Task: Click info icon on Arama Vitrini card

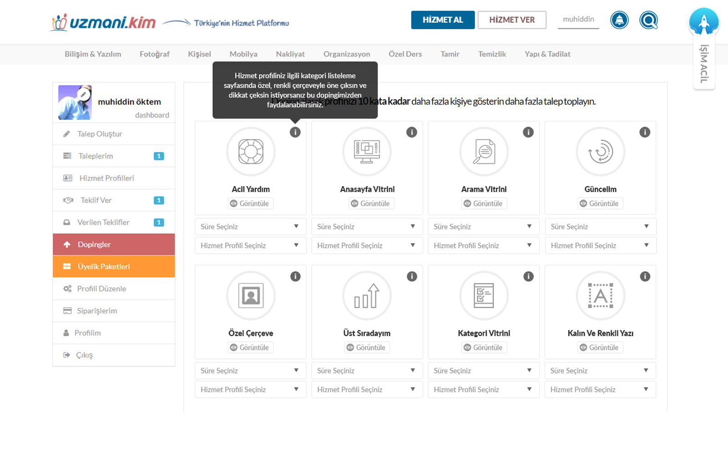Action: click(x=528, y=132)
